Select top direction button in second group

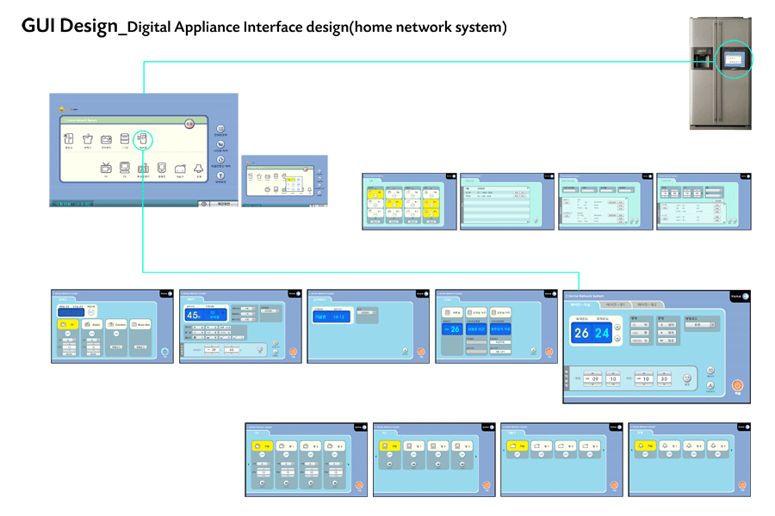pyautogui.click(x=666, y=324)
